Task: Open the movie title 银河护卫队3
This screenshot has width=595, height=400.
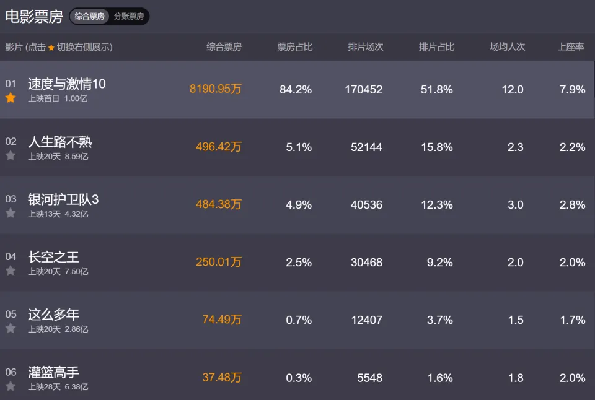Action: click(63, 199)
